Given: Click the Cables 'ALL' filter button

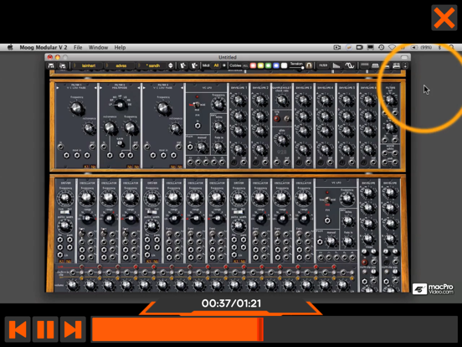Looking at the screenshot, I should 245,66.
